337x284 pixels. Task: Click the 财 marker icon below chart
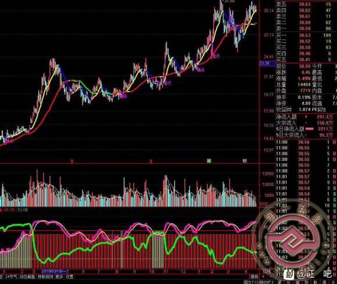click(x=245, y=160)
